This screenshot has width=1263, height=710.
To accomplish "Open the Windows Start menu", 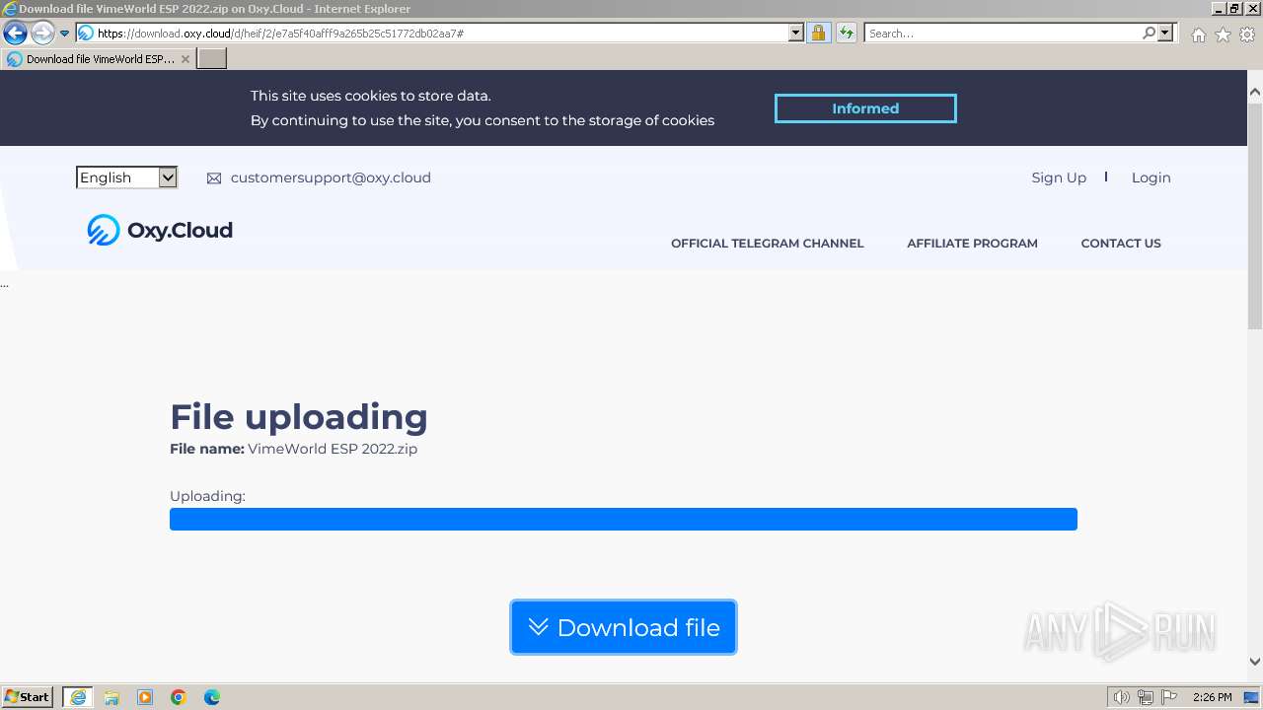I will [x=28, y=697].
